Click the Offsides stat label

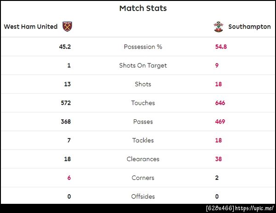coord(143,197)
